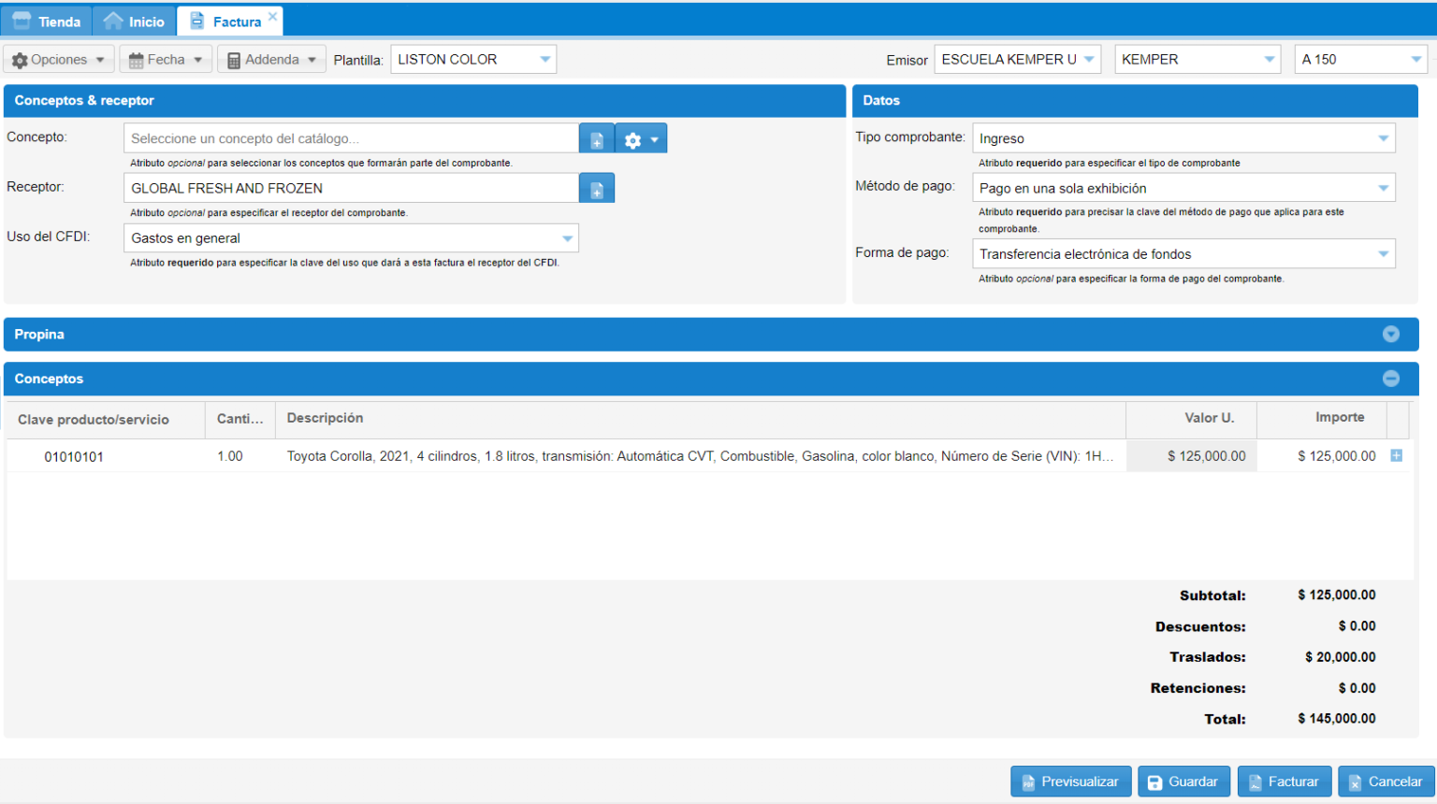This screenshot has width=1437, height=804.
Task: Click the Guardar button
Action: coord(1183,782)
